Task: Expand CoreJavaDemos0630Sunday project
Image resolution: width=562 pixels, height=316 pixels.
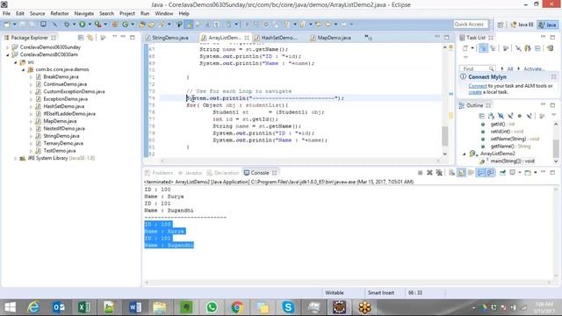Action: tap(8, 47)
